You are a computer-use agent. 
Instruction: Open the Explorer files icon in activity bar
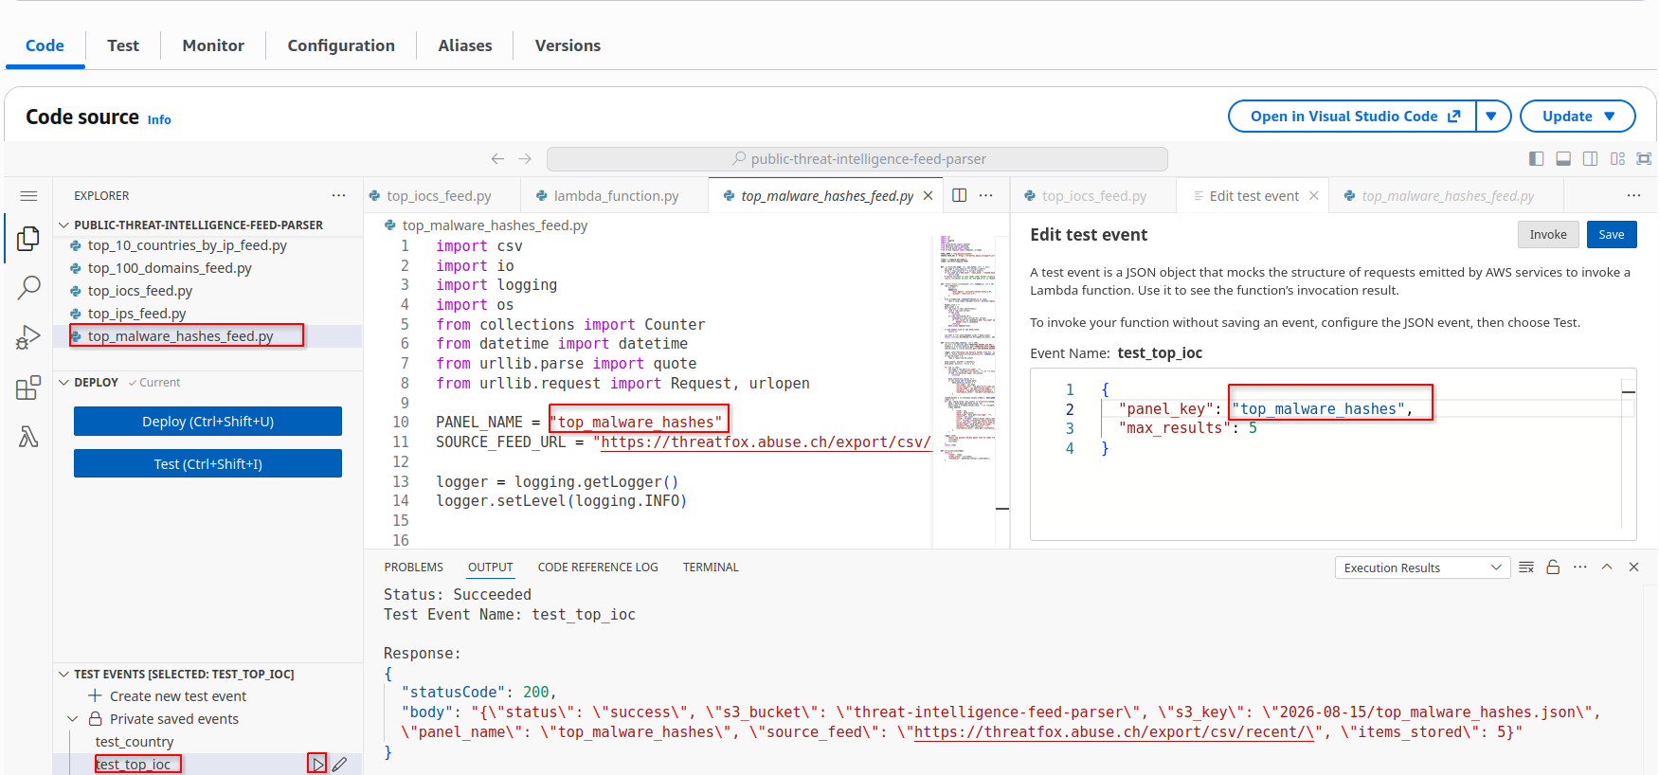[28, 239]
